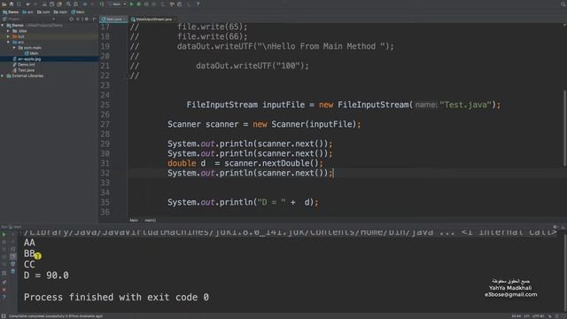Viewport: 567px width, 319px height.
Task: Collapse the com.main package
Action: coord(14,48)
